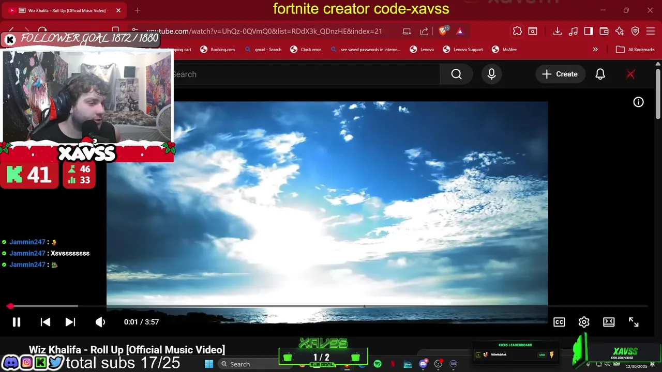Open Discord from the taskbar
This screenshot has height=372, width=662.
coord(423,364)
